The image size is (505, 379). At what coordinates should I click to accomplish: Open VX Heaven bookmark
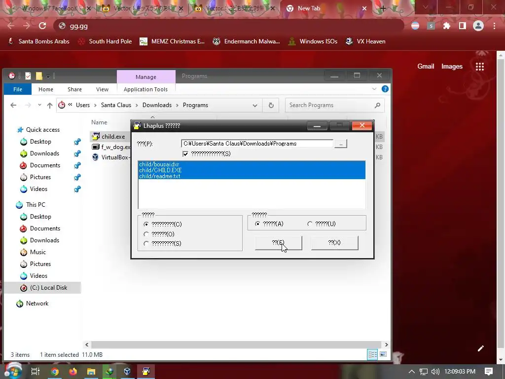(365, 41)
